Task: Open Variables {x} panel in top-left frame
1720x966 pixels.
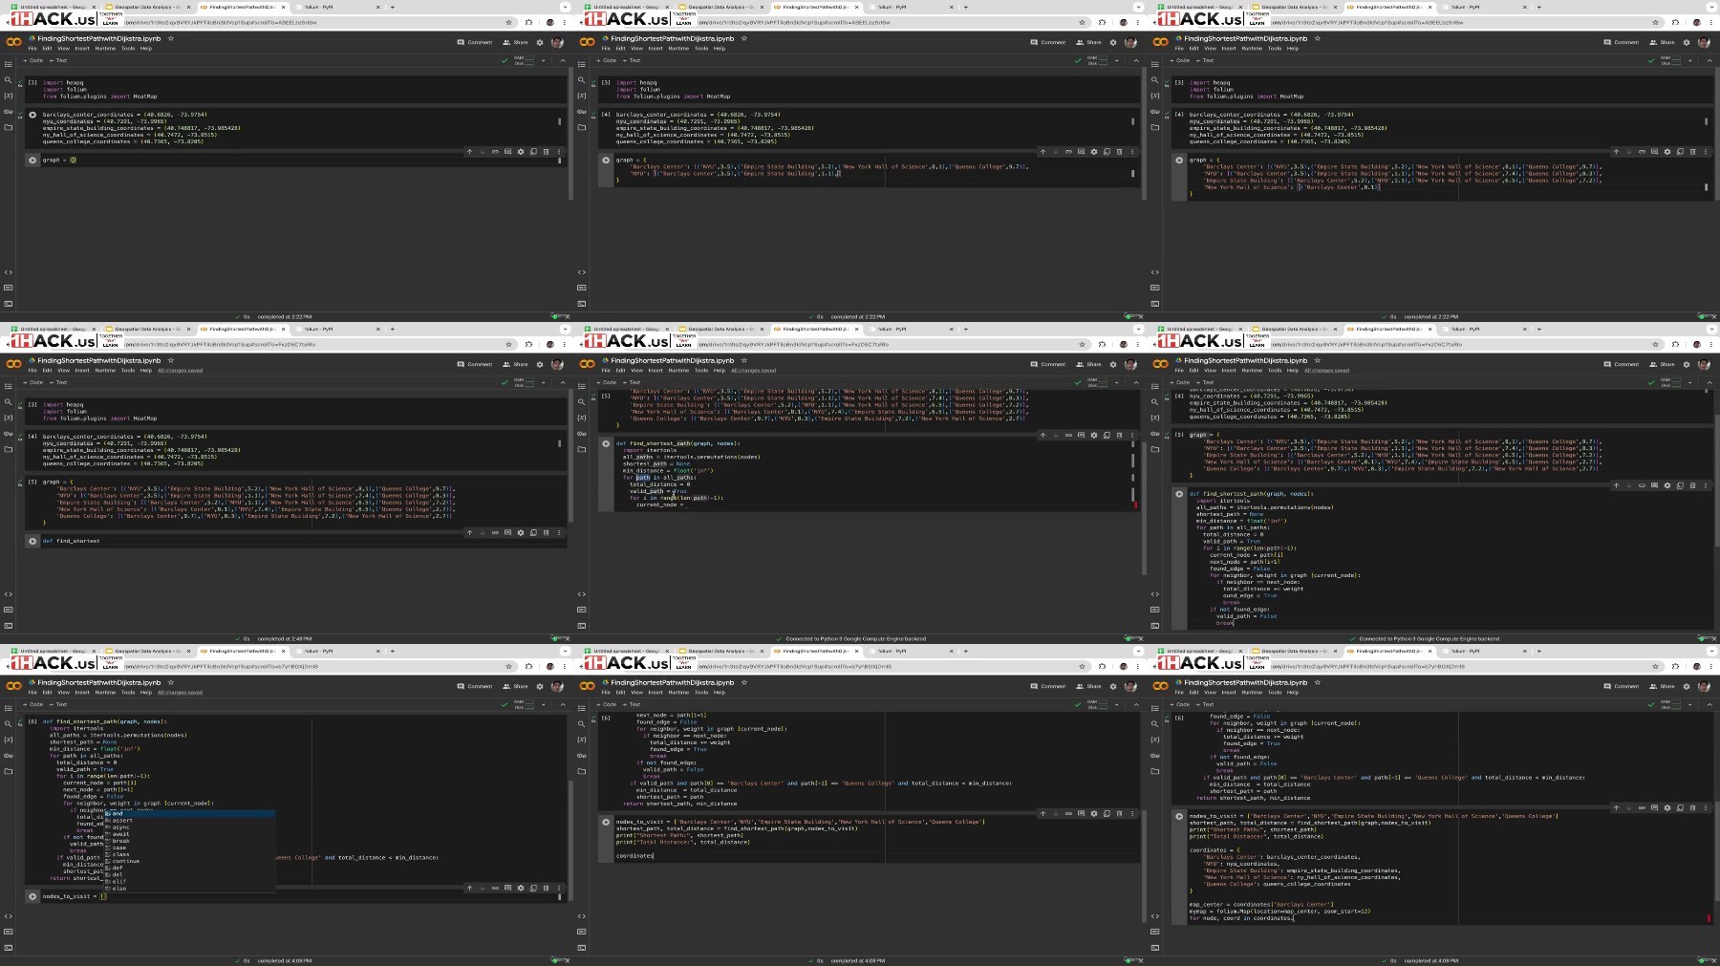Action: [x=9, y=96]
